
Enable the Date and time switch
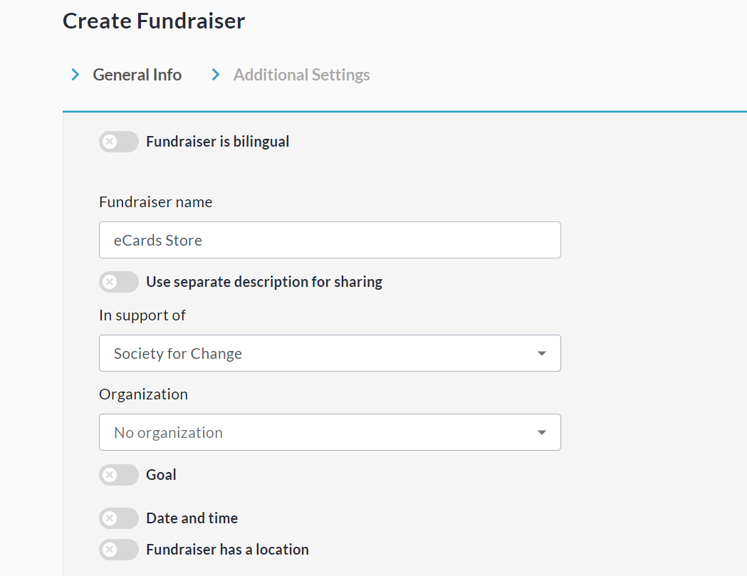click(118, 518)
